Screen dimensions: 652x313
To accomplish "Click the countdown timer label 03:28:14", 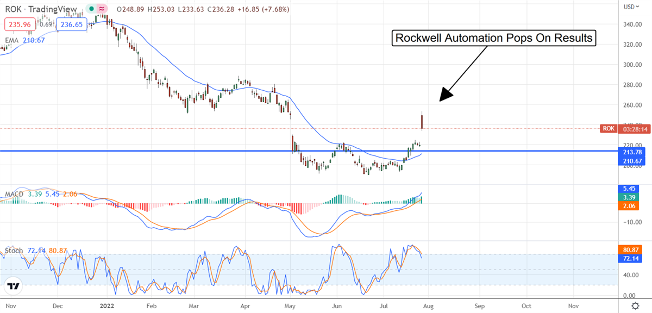I will 630,129.
